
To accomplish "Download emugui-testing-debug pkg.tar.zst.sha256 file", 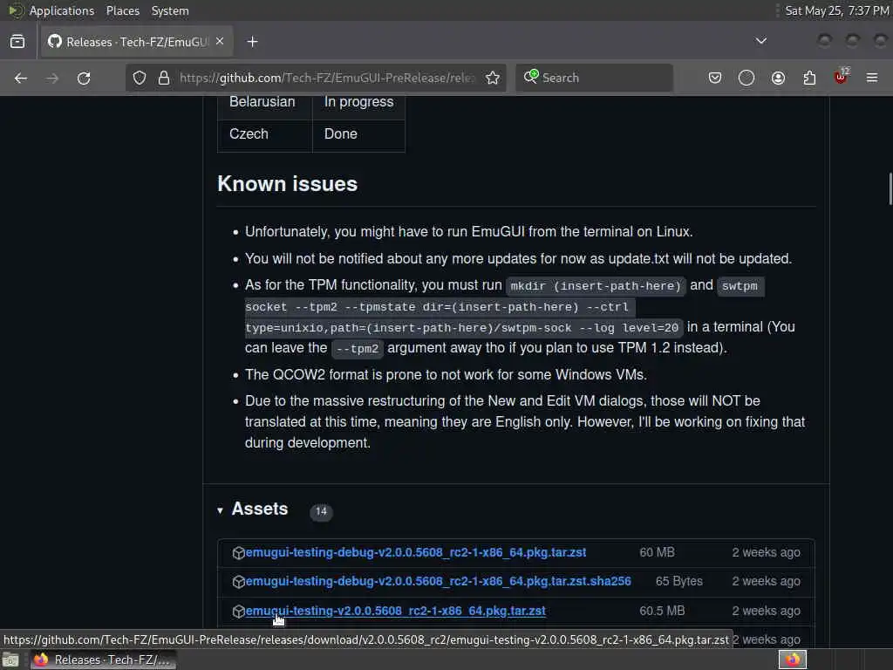I will (x=438, y=581).
